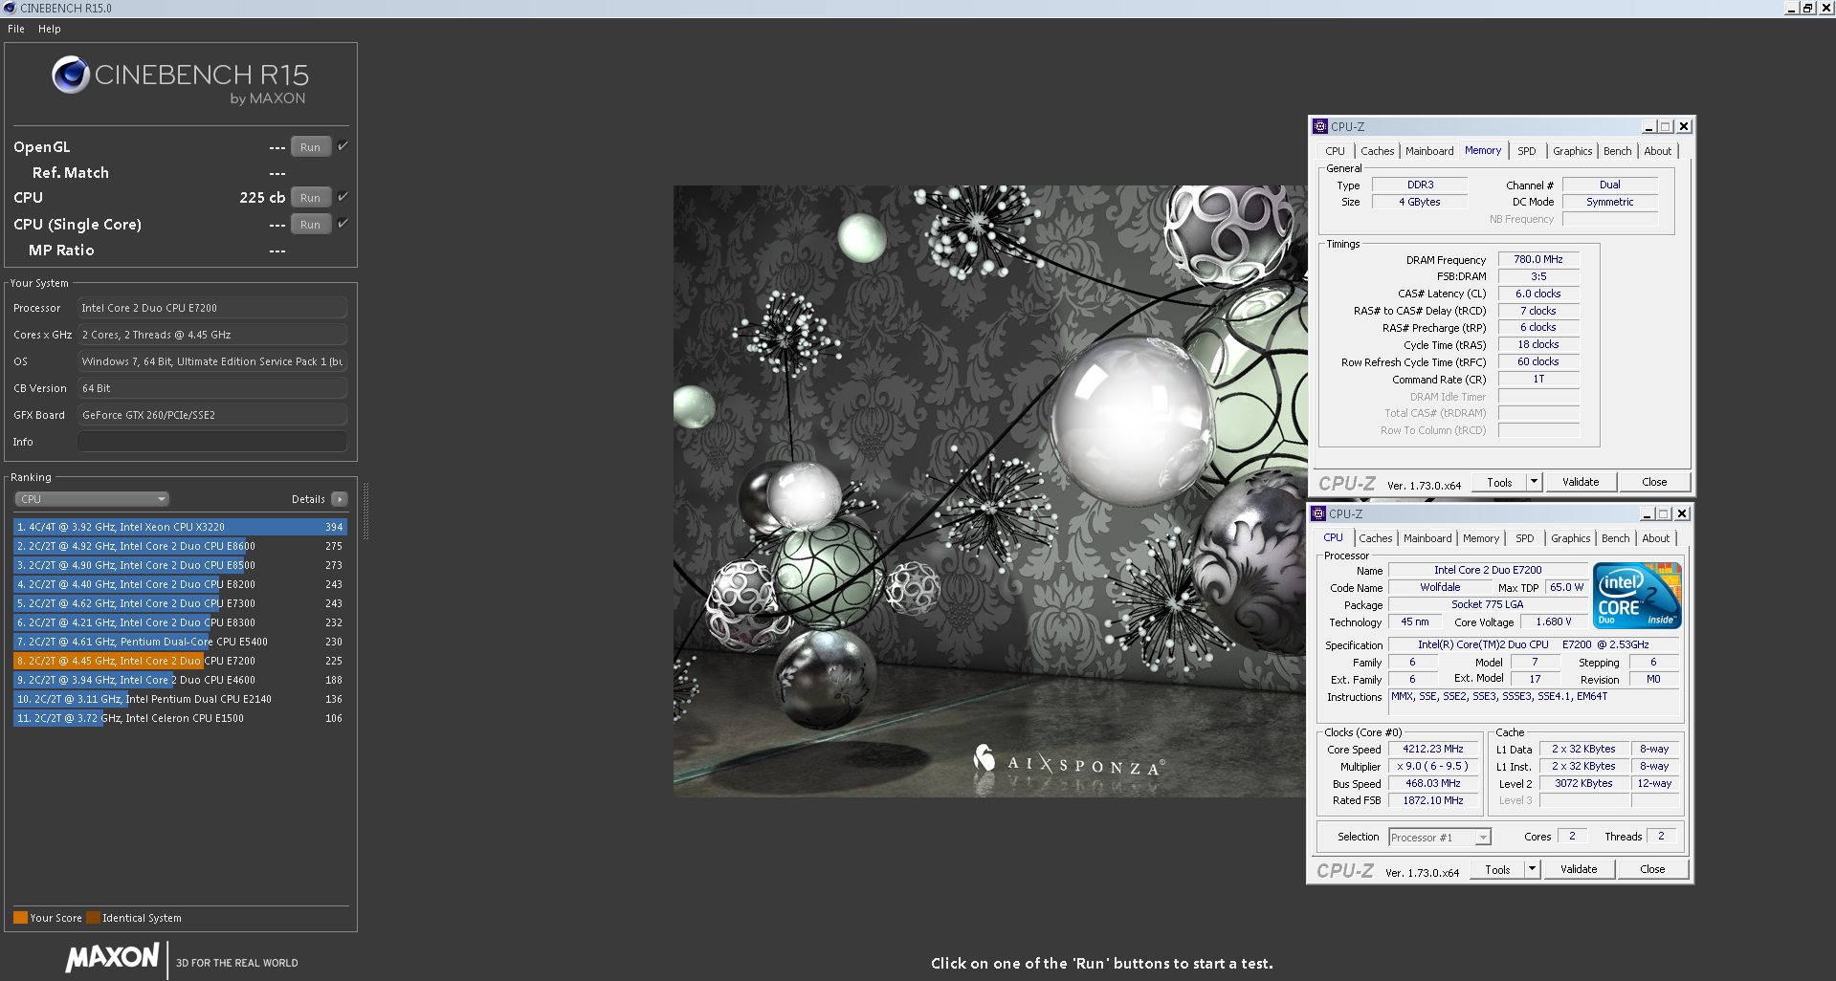1836x981 pixels.
Task: Open Tools dropdown arrow in CPU tab CPU-Z window
Action: click(1532, 869)
